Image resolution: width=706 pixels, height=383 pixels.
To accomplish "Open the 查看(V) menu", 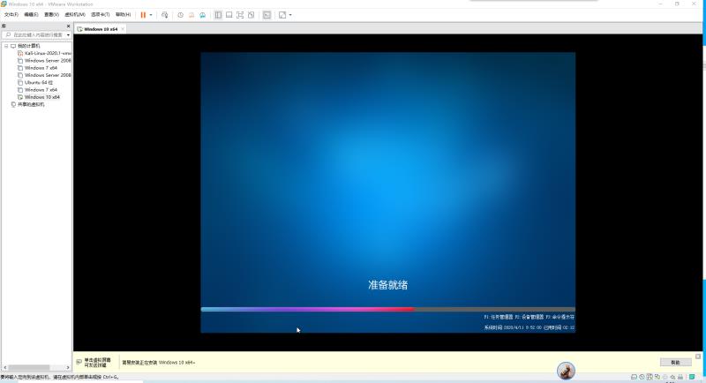I will (x=51, y=15).
